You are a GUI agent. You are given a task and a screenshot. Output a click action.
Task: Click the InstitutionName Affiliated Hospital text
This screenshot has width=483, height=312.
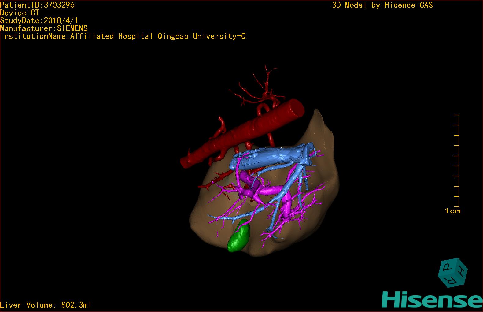tap(123, 36)
